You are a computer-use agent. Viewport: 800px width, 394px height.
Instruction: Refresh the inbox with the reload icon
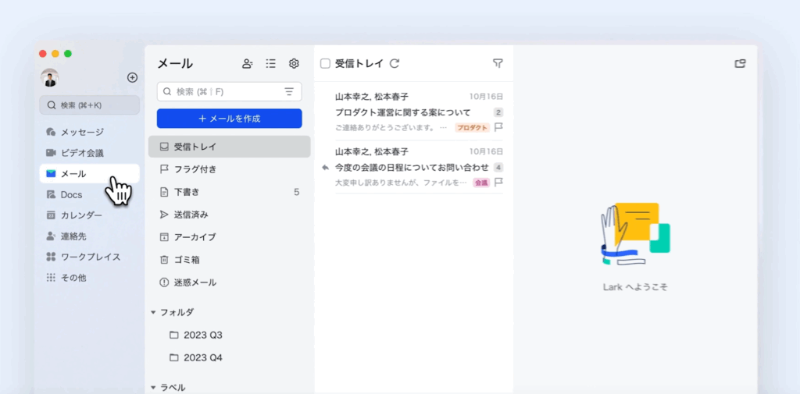click(395, 64)
